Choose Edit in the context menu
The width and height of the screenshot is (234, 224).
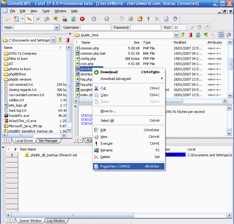point(129,130)
